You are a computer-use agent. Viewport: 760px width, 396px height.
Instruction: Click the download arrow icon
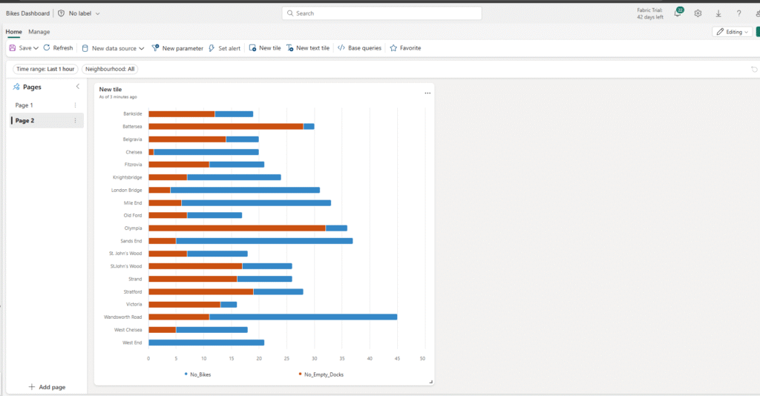[718, 13]
